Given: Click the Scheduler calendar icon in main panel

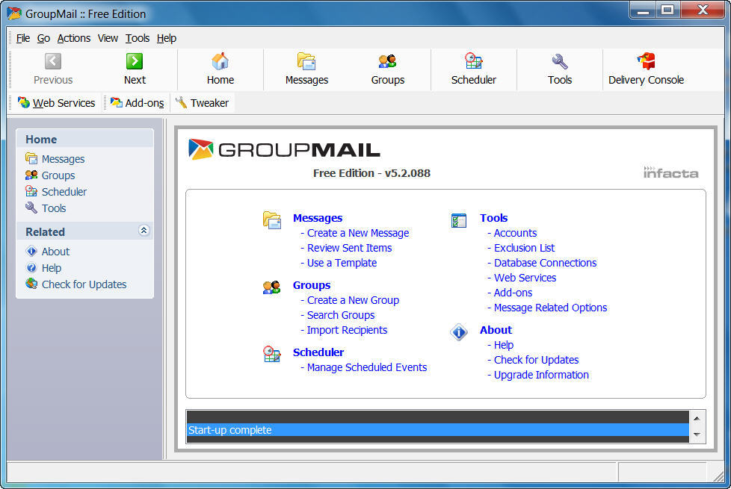Looking at the screenshot, I should (272, 354).
